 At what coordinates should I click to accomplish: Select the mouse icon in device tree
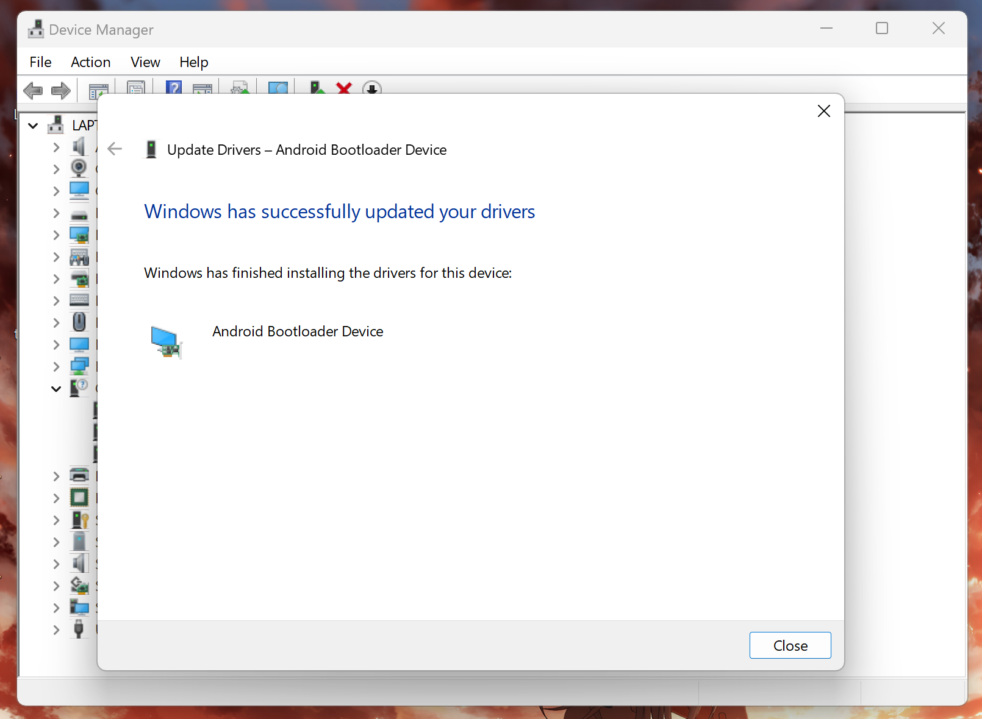79,322
